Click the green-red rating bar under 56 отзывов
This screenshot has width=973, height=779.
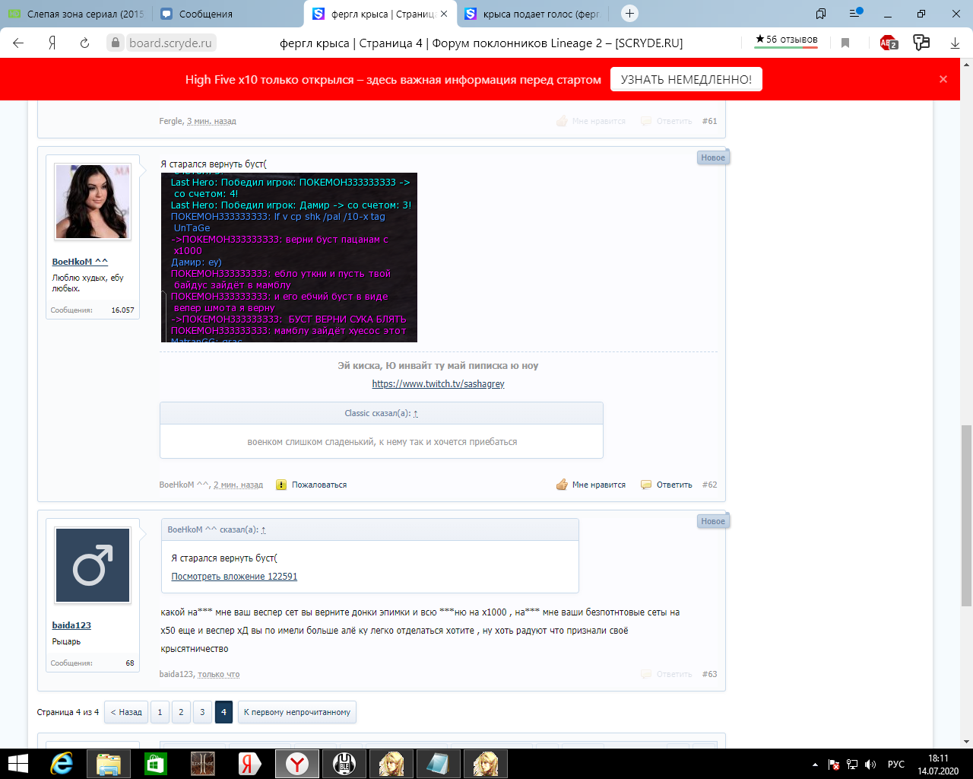[x=789, y=47]
